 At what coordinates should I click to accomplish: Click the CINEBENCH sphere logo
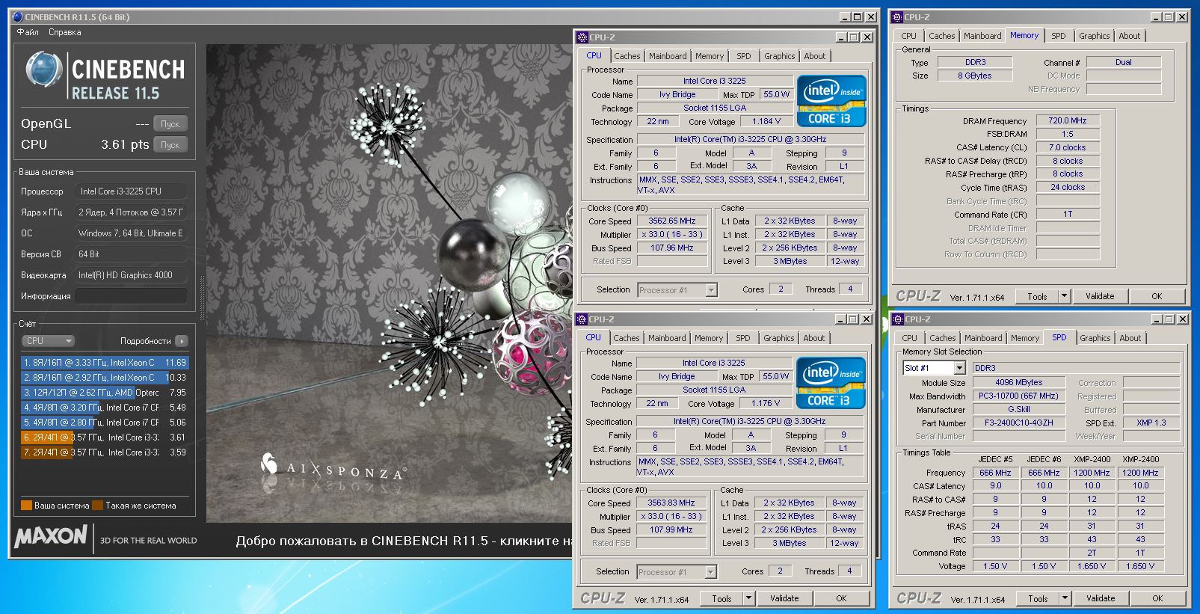coord(44,70)
